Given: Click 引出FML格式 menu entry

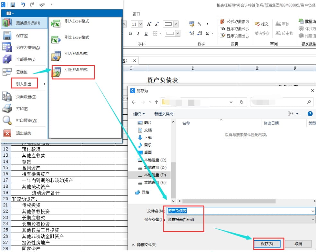Looking at the screenshot, I should pos(76,70).
